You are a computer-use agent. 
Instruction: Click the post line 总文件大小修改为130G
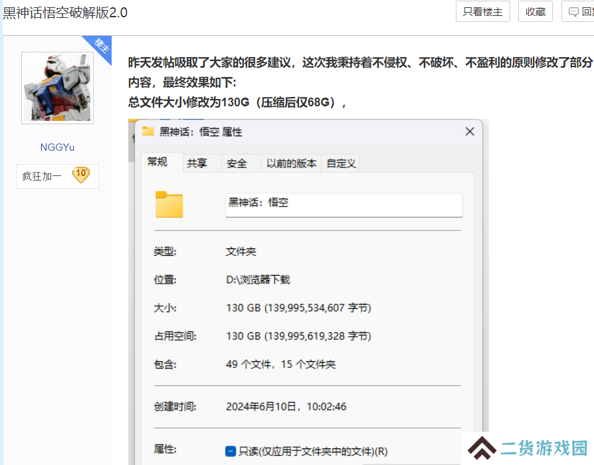coord(237,102)
